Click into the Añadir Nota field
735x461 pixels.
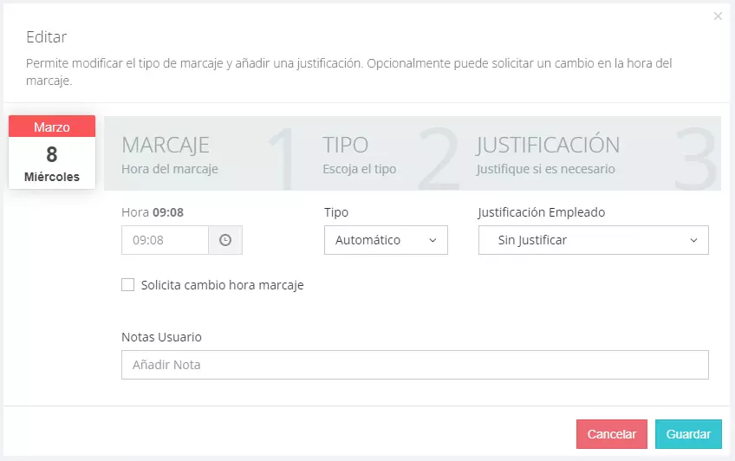click(415, 365)
